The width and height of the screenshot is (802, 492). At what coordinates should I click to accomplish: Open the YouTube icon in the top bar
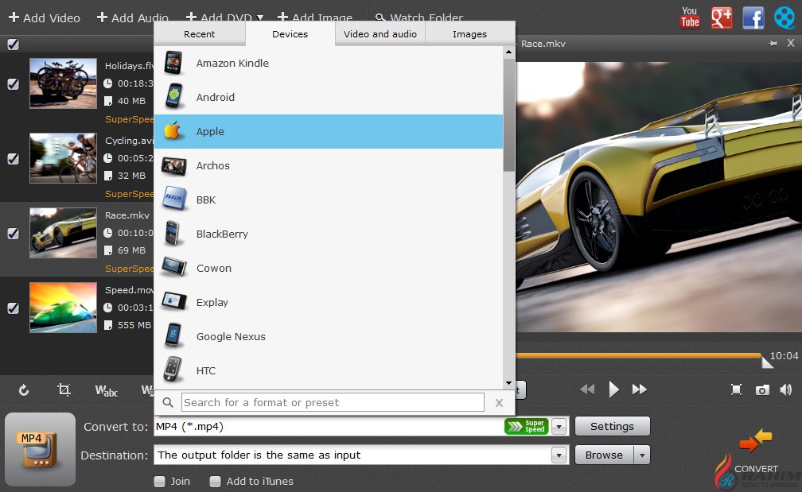[x=690, y=17]
